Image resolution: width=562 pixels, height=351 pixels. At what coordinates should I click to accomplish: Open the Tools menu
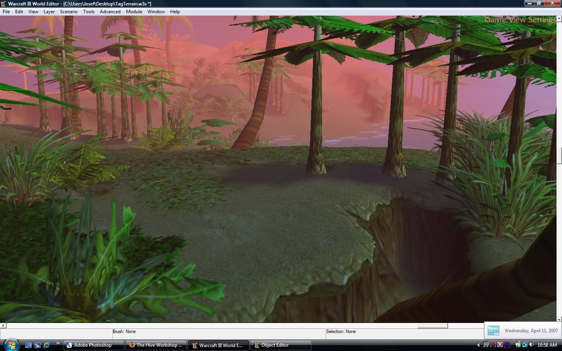[x=89, y=12]
